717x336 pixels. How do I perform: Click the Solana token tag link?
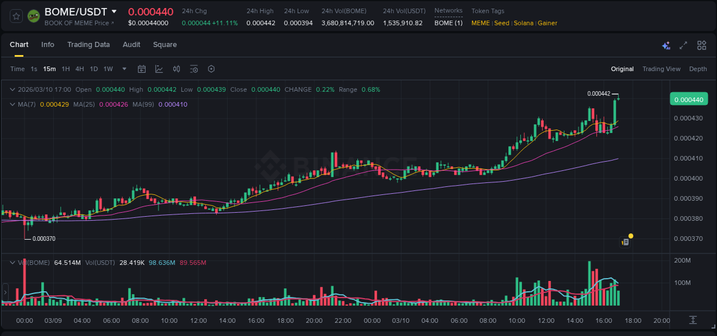(x=524, y=23)
